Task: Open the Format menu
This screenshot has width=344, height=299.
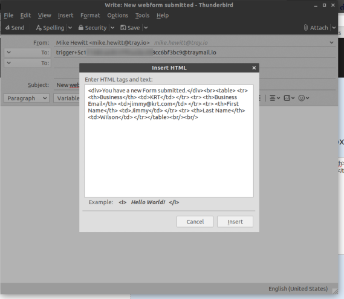Action: (x=90, y=15)
